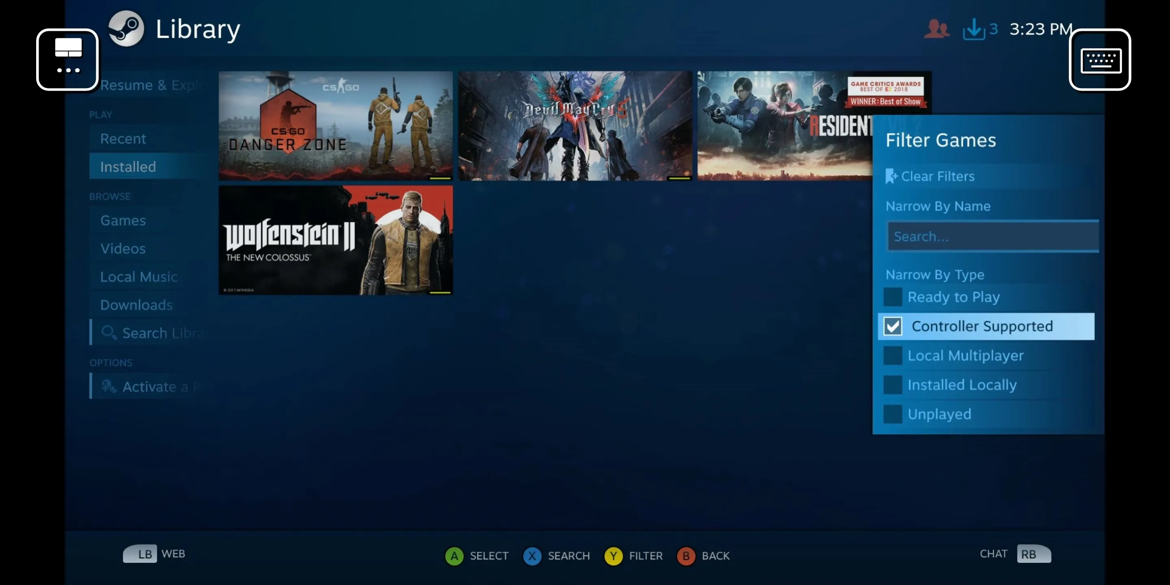Open the Resident Evil 2 game tile
This screenshot has height=585, width=1170.
[x=785, y=126]
